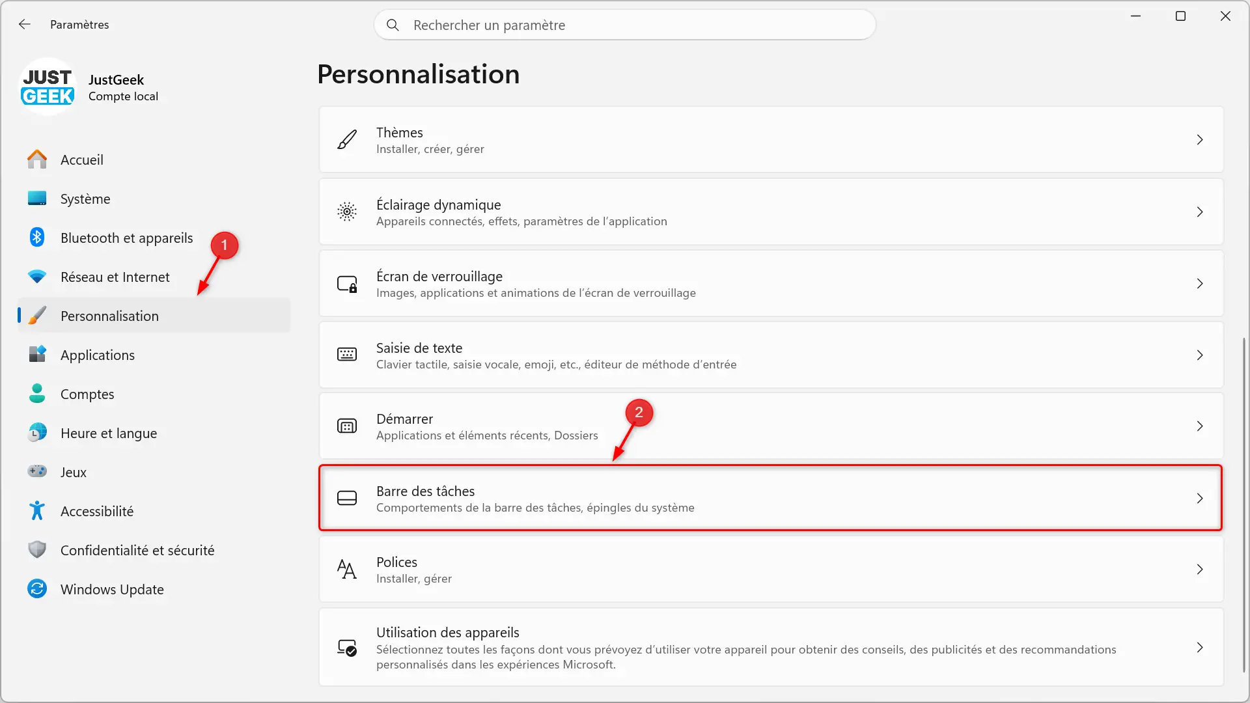The height and width of the screenshot is (703, 1250).
Task: Go to Accueil in sidebar
Action: 154,159
